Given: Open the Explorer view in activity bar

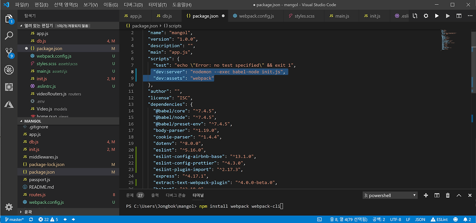Looking at the screenshot, I should [x=9, y=19].
